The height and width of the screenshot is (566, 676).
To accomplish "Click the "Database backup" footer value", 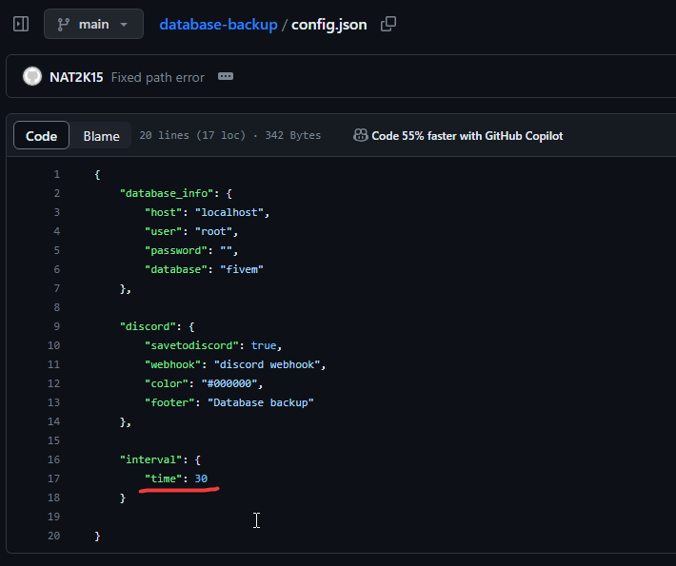I will [x=261, y=402].
